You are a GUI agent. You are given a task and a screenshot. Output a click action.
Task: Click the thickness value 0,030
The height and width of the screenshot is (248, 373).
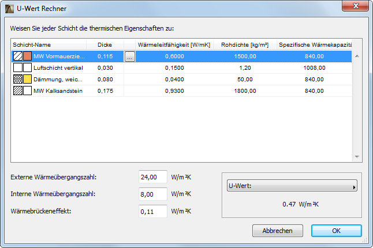(105, 67)
